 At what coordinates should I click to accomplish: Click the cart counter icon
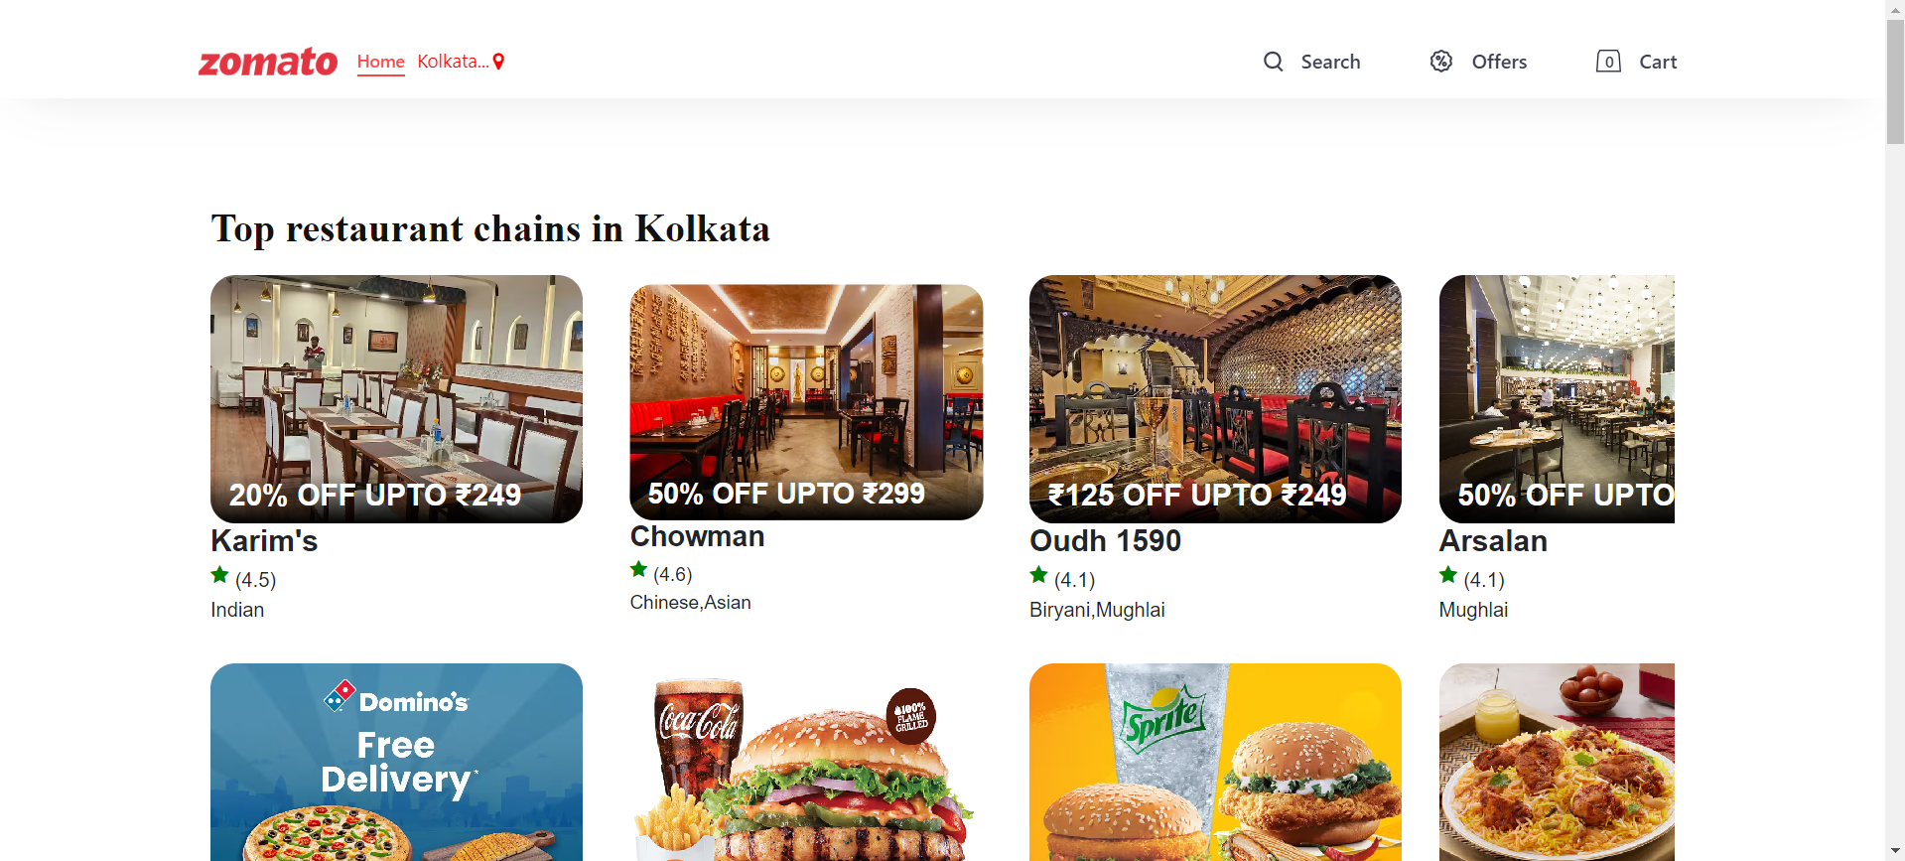click(x=1608, y=62)
